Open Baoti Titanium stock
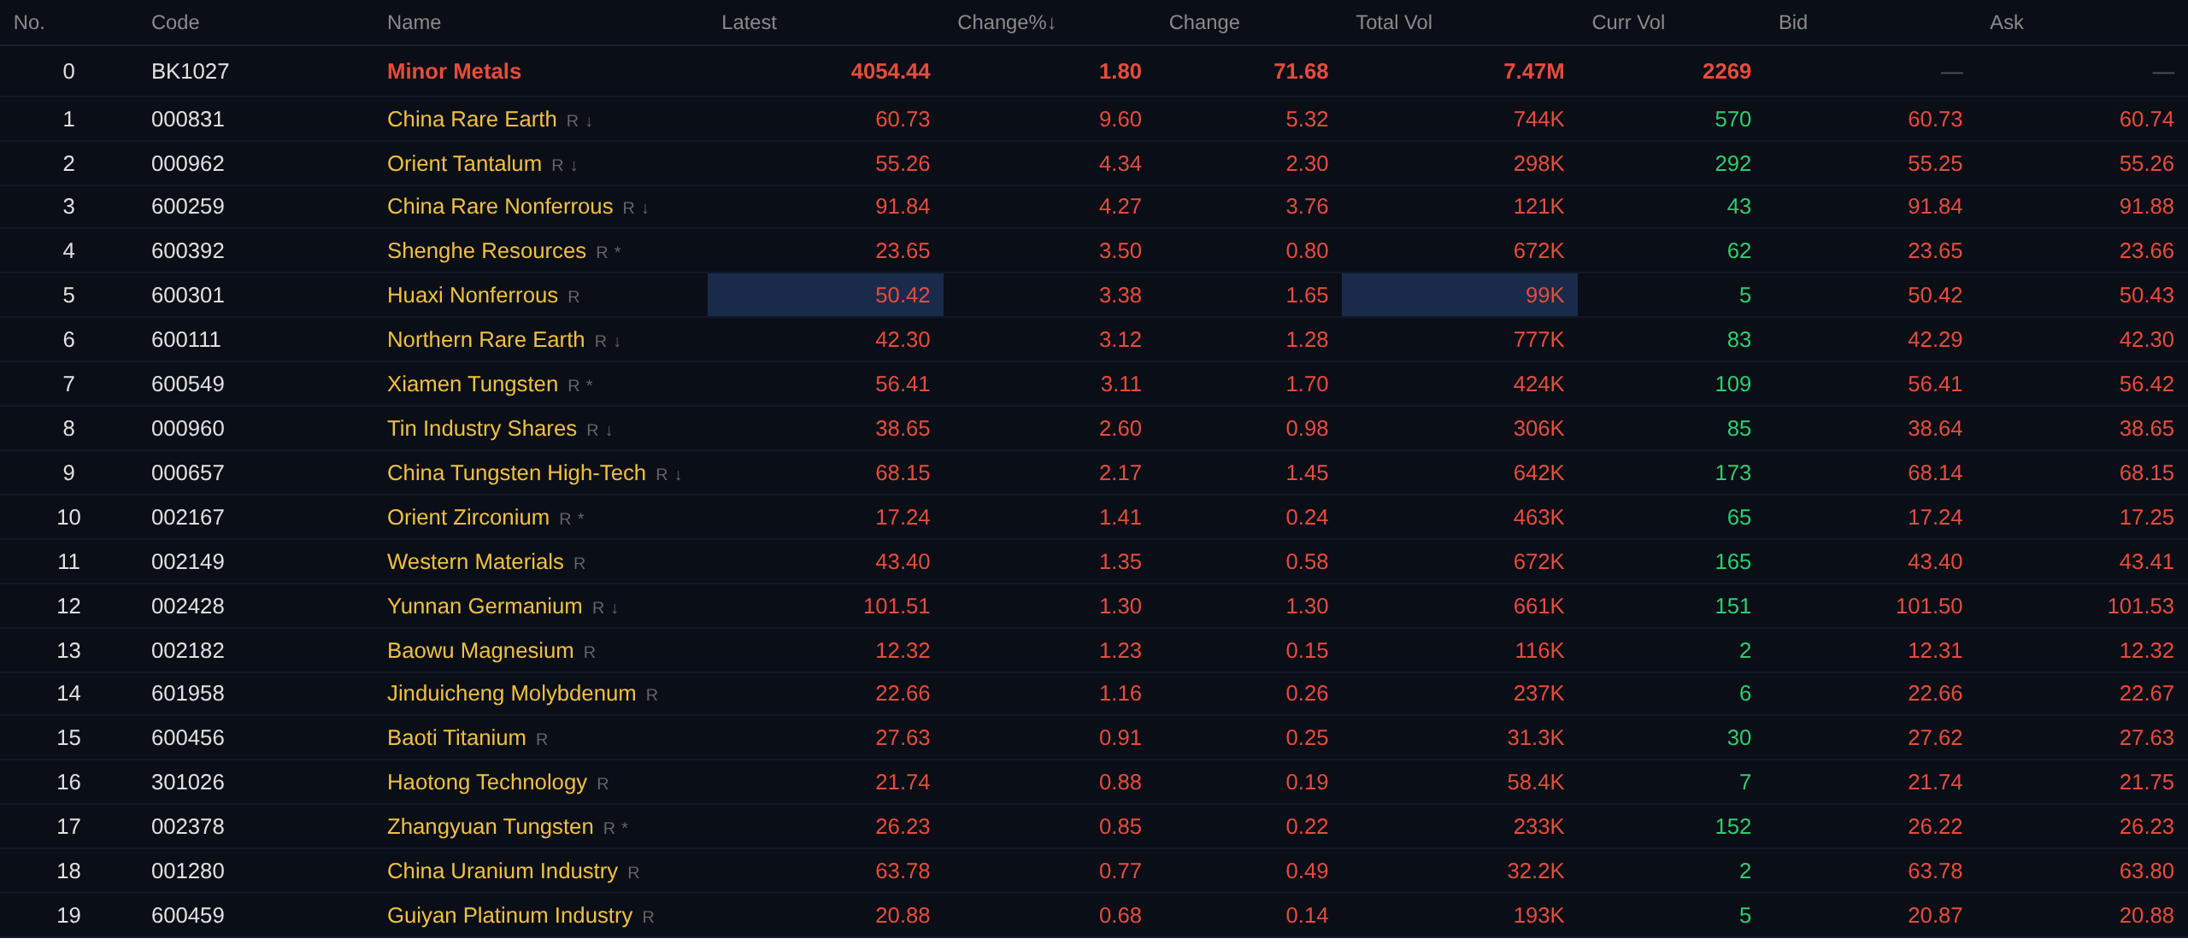Image resolution: width=2188 pixels, height=950 pixels. tap(456, 738)
